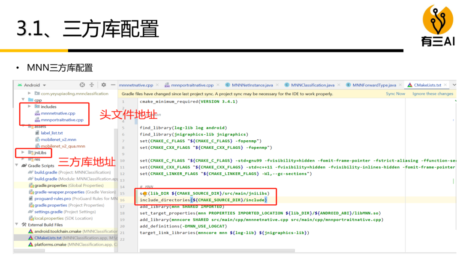Close the MNNForwardType.java tab
The height and width of the screenshot is (260, 463).
click(400, 85)
